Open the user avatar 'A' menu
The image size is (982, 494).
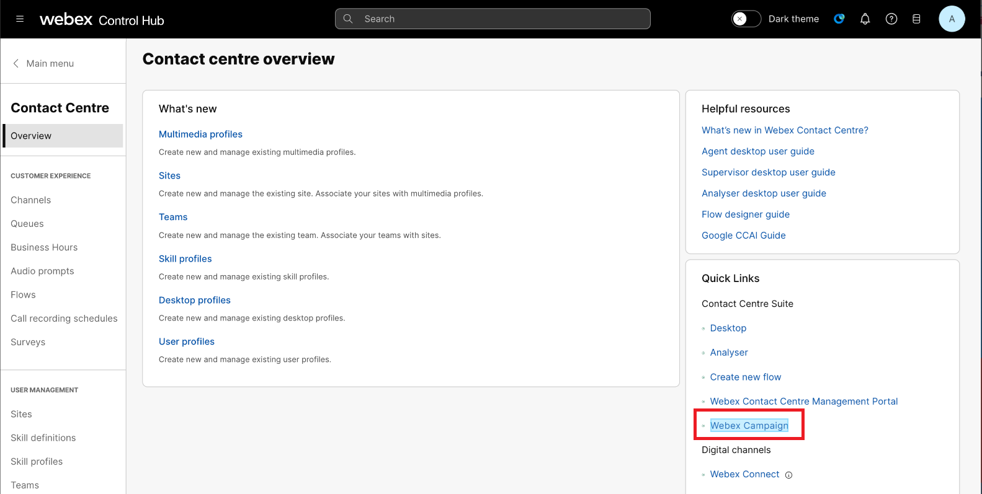click(x=952, y=19)
